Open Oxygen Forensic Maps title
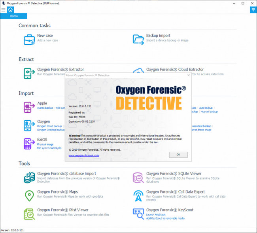 click(x=57, y=192)
